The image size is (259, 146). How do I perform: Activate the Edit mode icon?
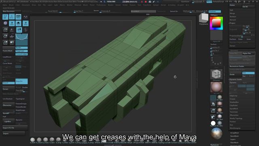[x=5, y=17]
